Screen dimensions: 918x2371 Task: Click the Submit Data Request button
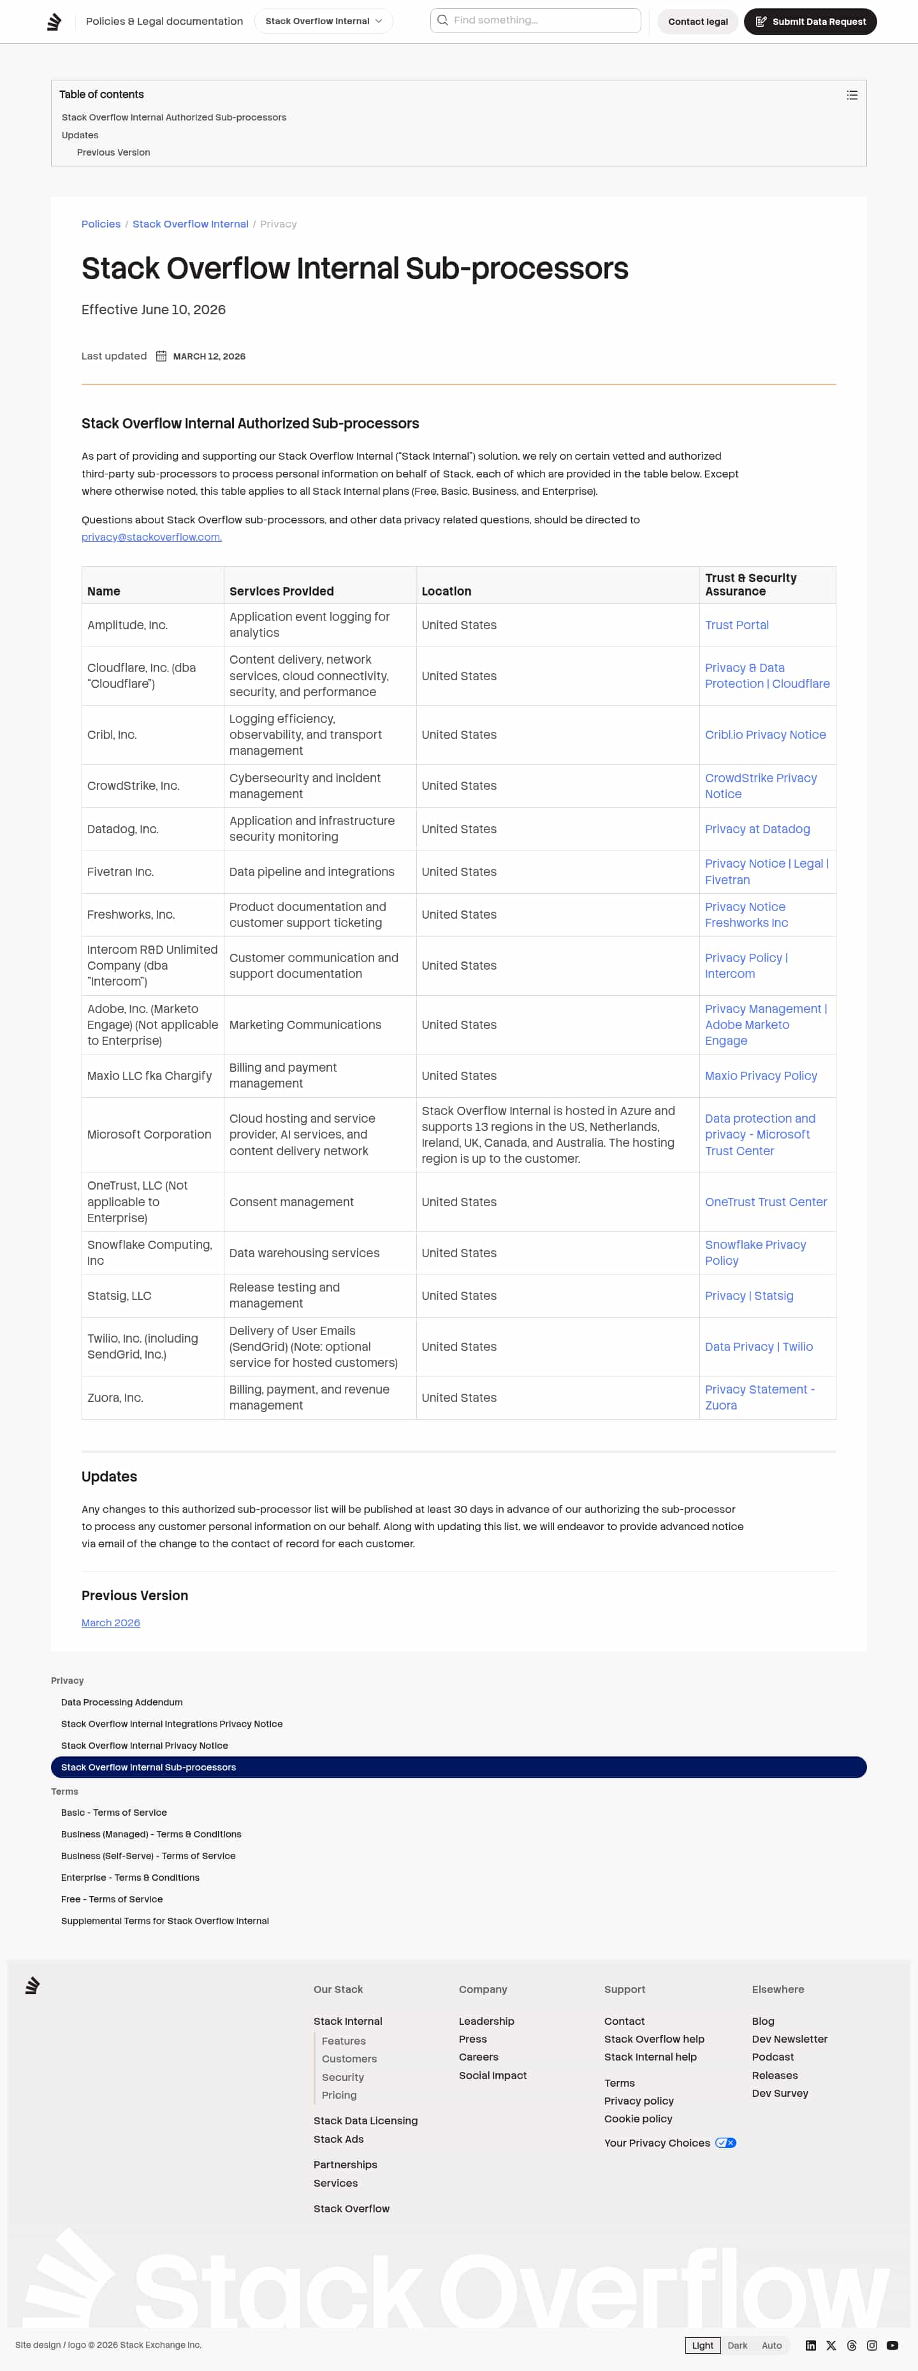coord(810,21)
